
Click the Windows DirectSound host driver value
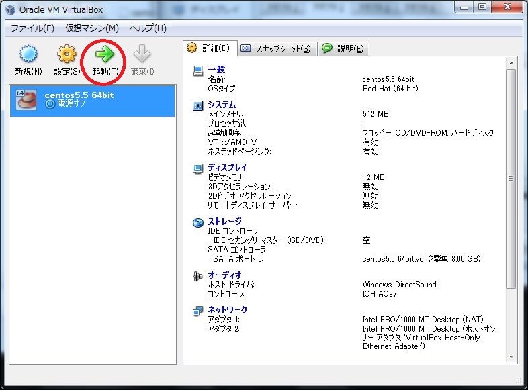(399, 285)
